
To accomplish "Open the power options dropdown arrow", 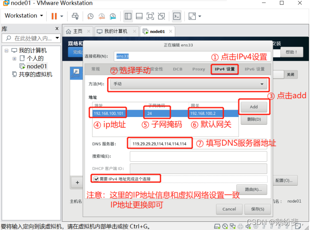I will tap(61, 16).
